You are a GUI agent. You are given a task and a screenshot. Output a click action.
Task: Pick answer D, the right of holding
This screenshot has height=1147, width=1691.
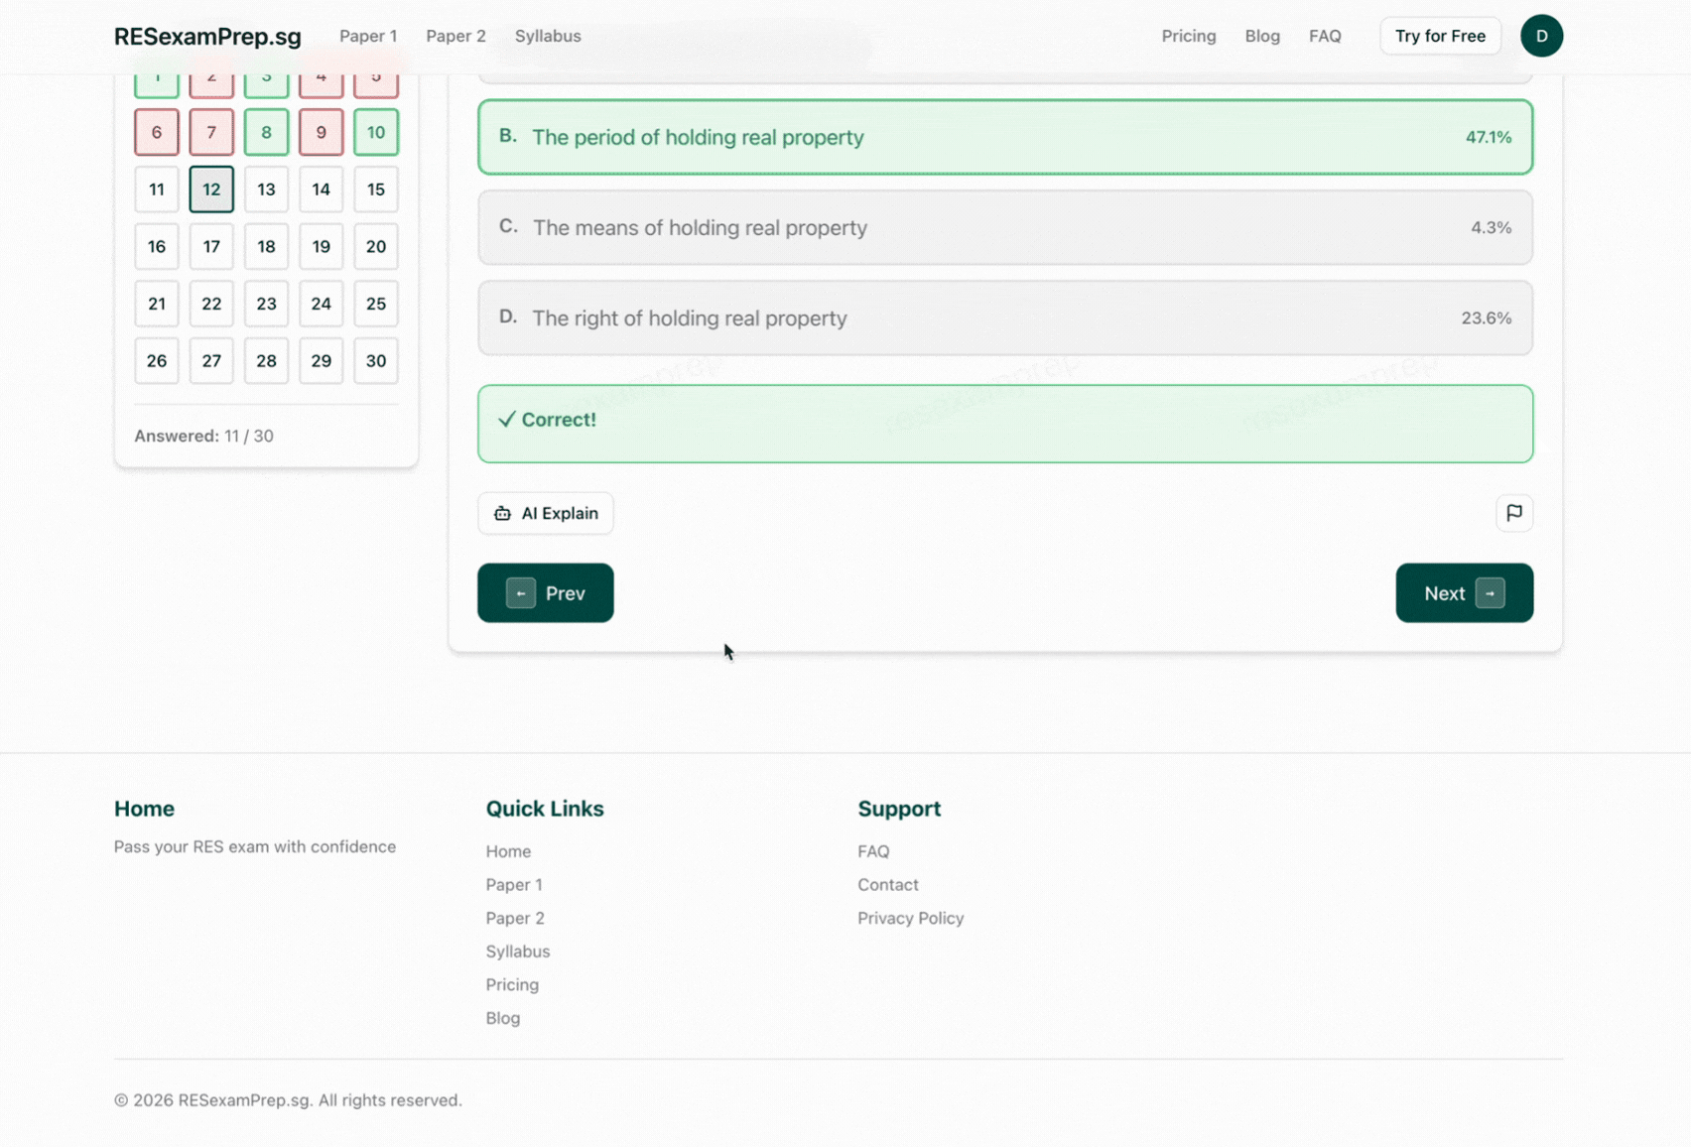click(1004, 319)
